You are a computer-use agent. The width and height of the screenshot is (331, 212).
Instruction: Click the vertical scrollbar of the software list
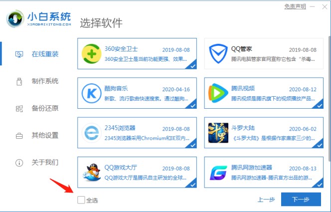tap(330, 97)
